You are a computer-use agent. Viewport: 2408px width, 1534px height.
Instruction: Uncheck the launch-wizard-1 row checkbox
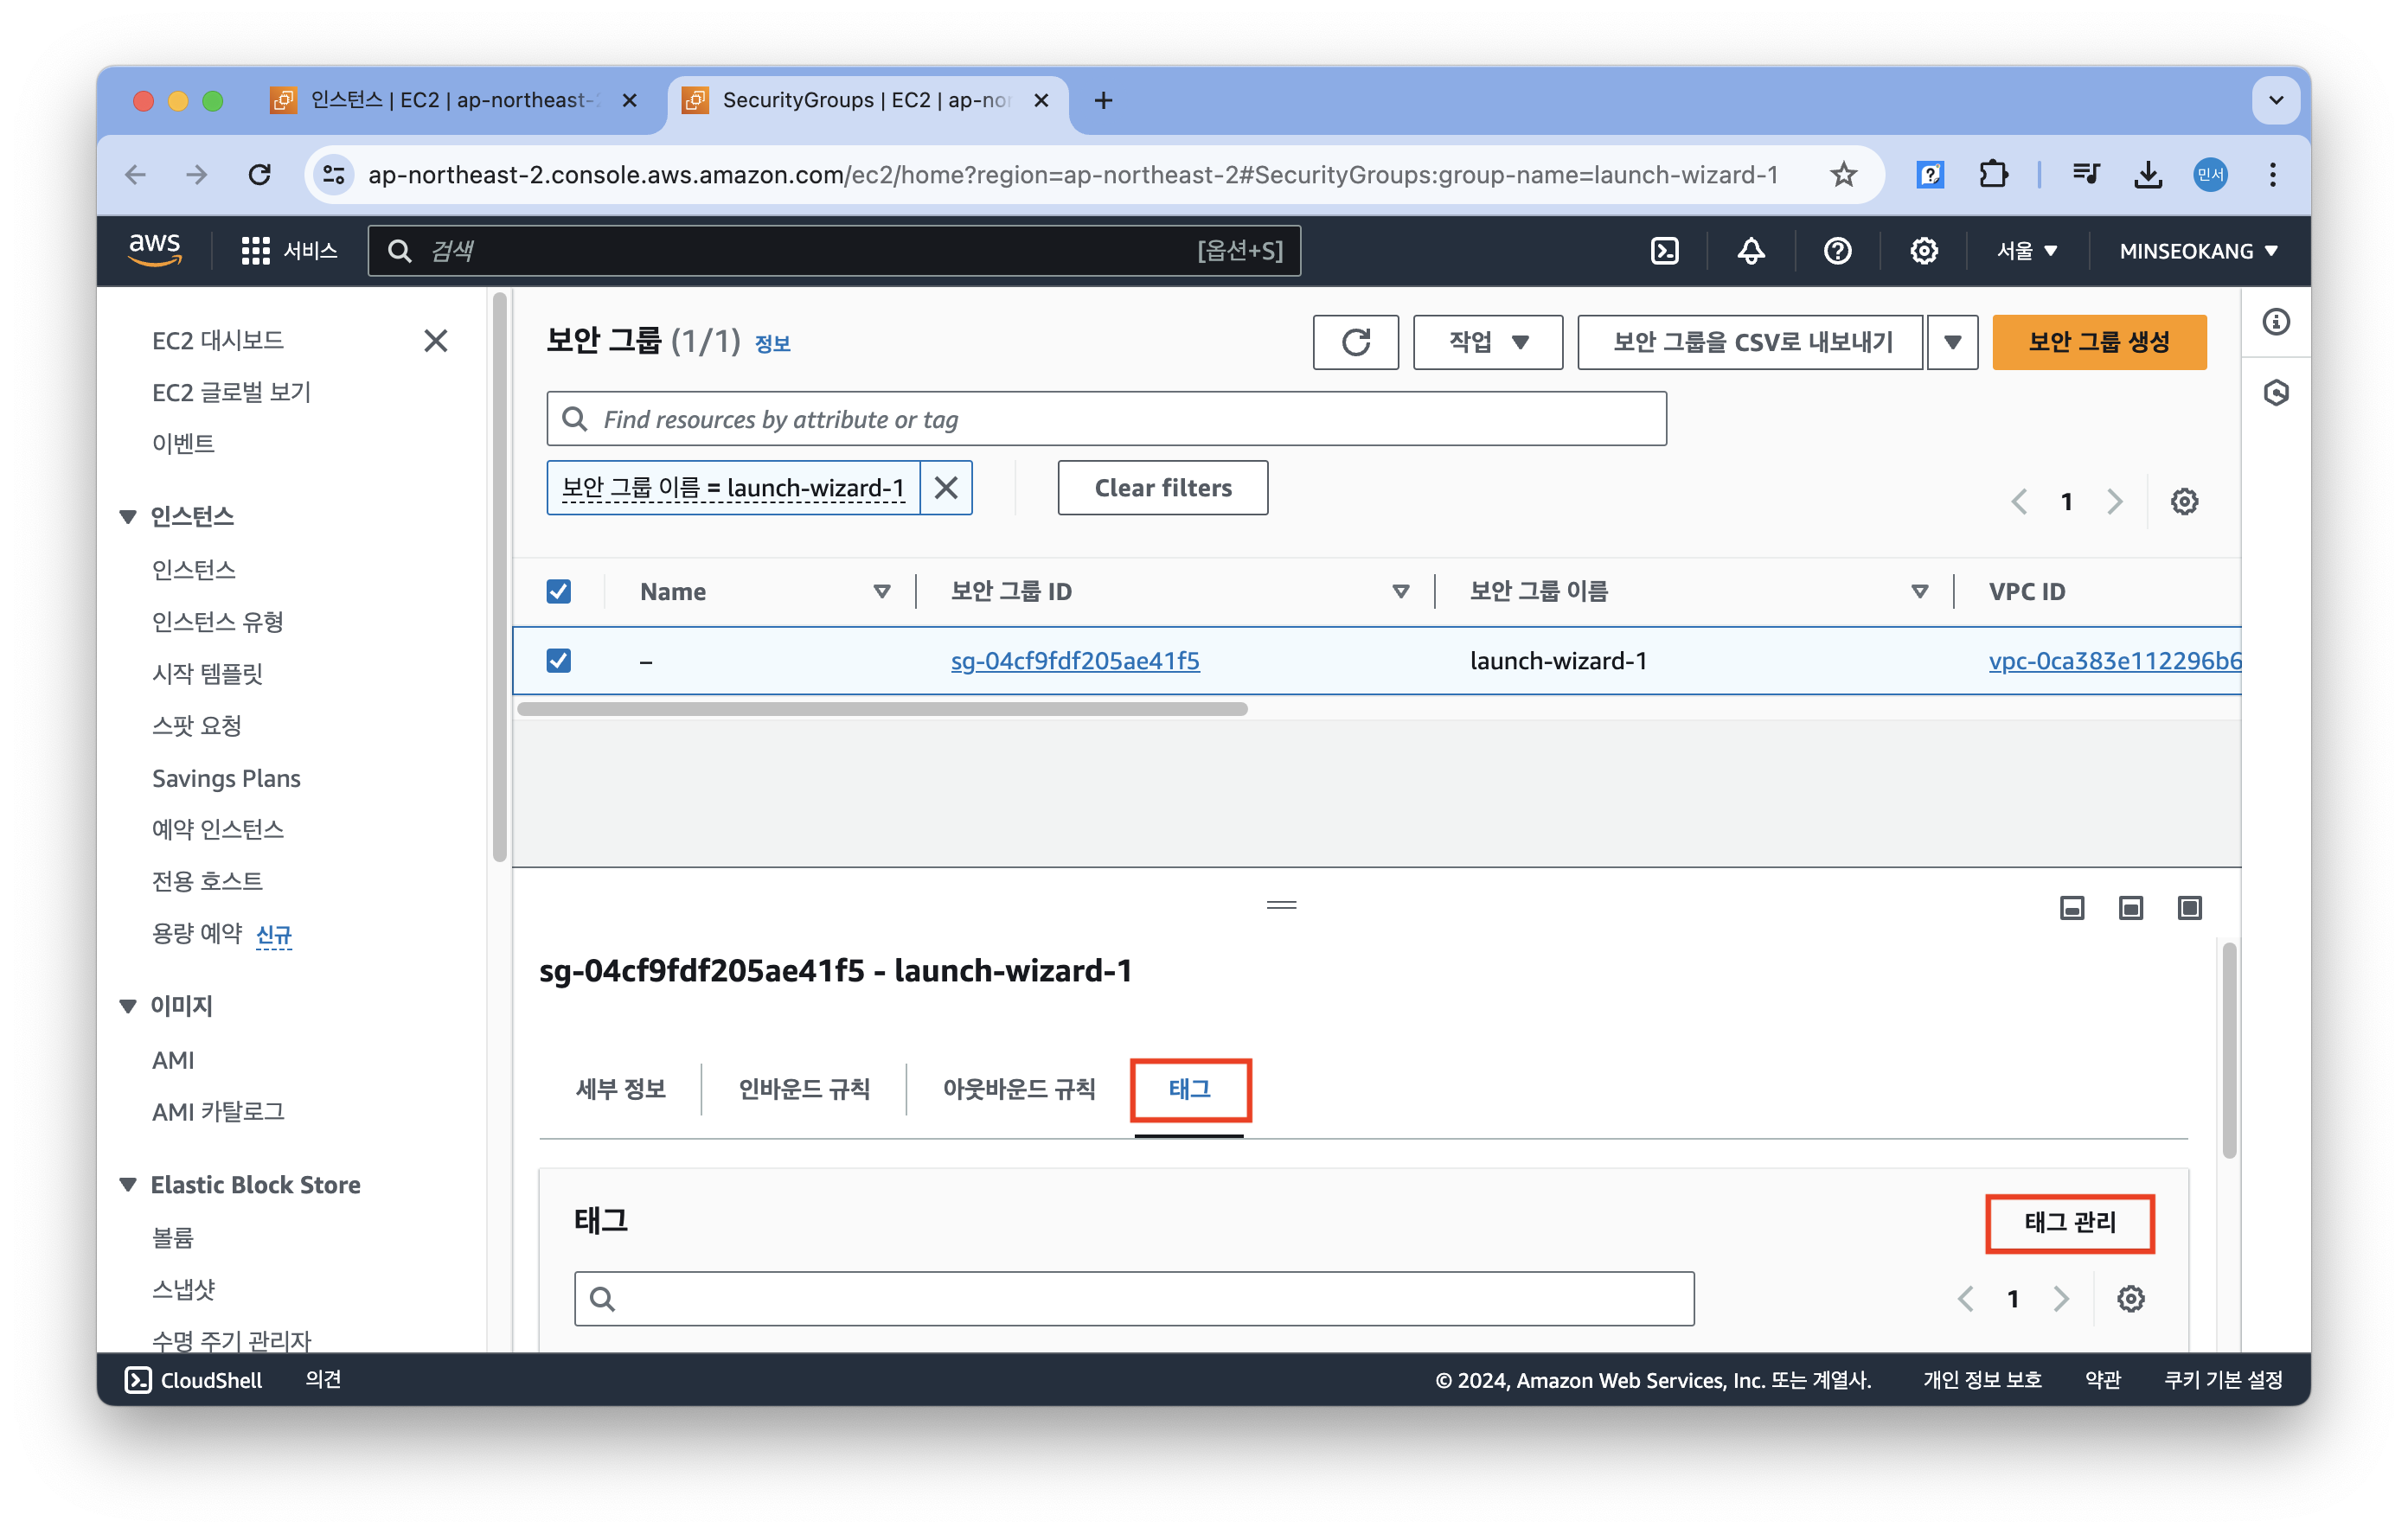pos(559,661)
